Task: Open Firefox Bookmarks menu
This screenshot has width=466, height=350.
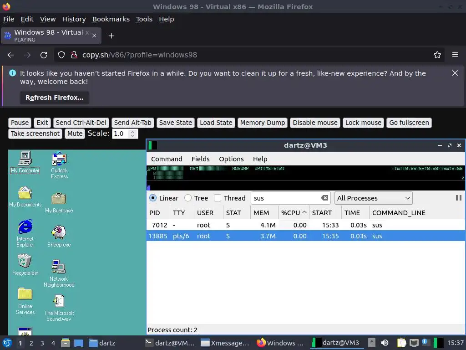Action: click(x=111, y=19)
